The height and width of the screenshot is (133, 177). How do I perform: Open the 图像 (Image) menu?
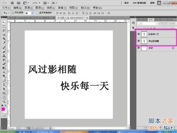[x=29, y=8]
